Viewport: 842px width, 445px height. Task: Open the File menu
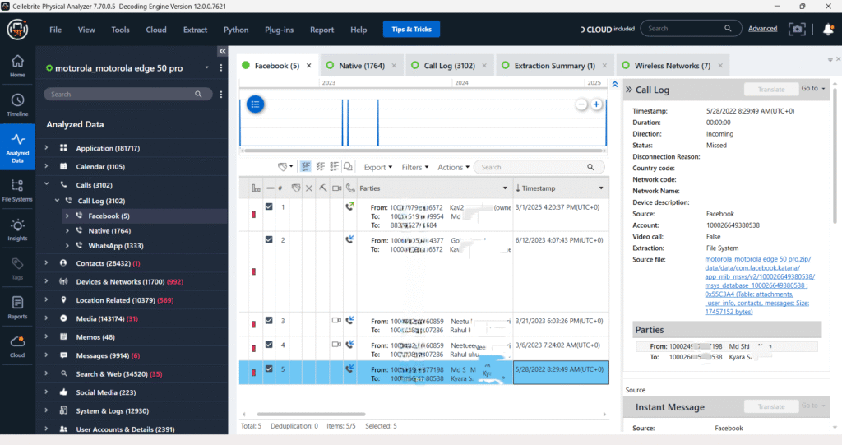click(55, 30)
